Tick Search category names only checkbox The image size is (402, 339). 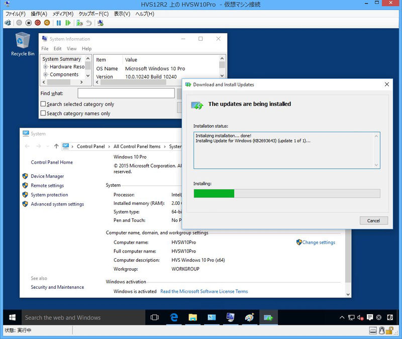43,114
